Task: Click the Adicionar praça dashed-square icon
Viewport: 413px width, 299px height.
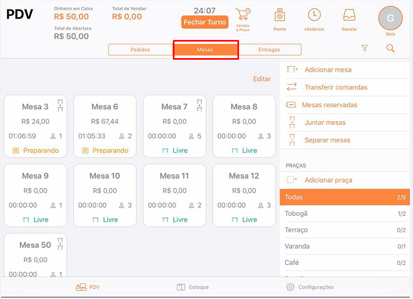Action: pos(291,180)
